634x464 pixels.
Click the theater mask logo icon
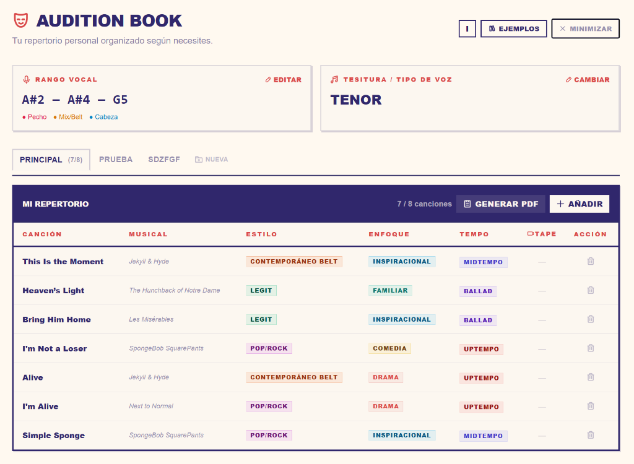(x=20, y=20)
